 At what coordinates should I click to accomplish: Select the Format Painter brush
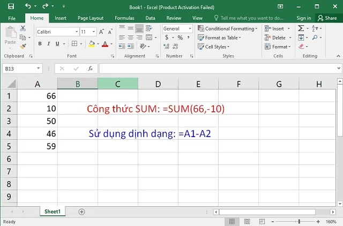(23, 47)
